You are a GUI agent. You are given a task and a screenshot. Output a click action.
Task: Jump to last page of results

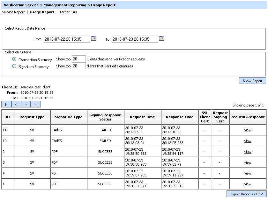click(36, 104)
